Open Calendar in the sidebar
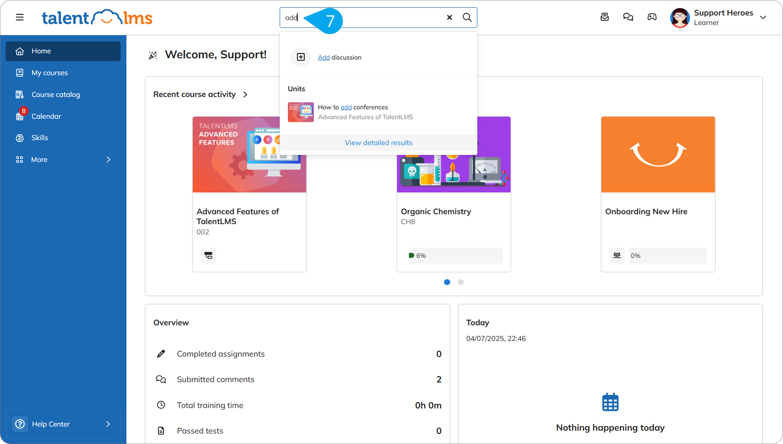 tap(63, 116)
